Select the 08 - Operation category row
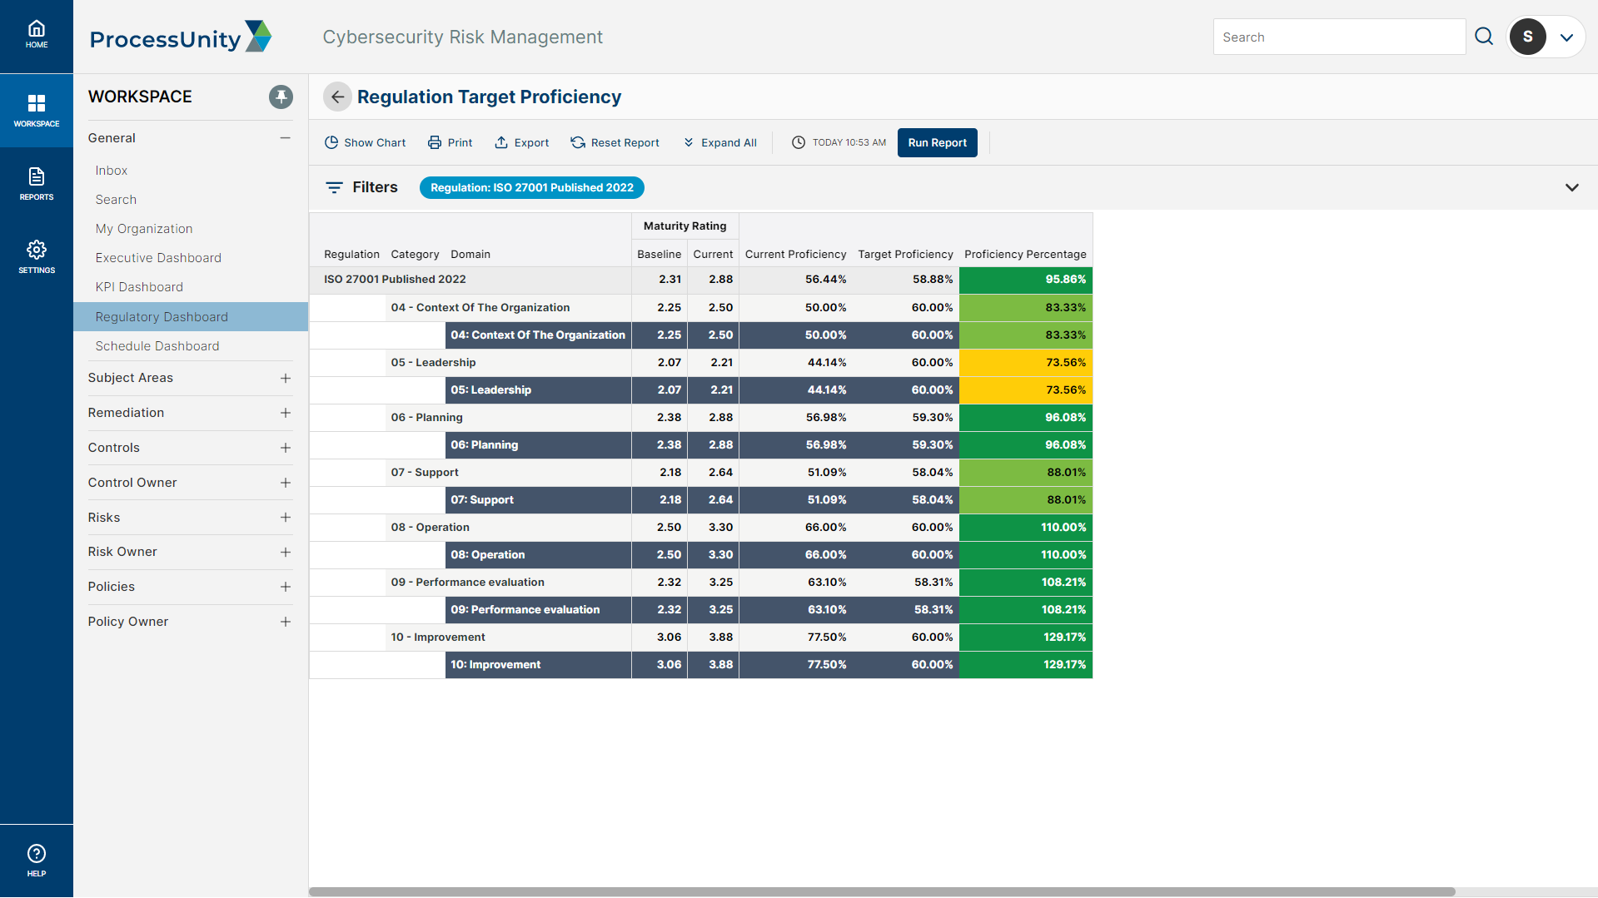1598x898 pixels. click(x=700, y=527)
